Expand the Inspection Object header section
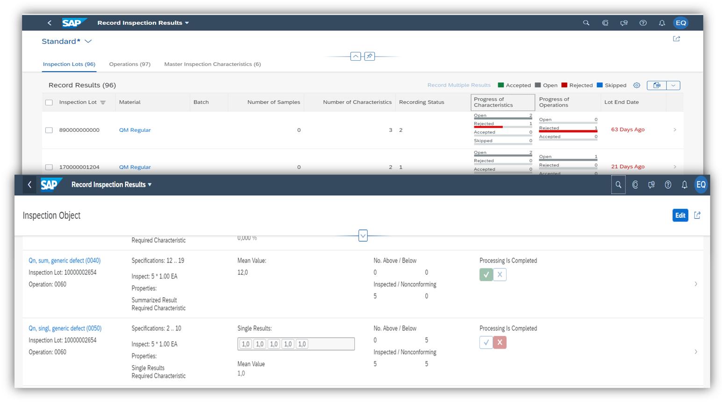 (x=363, y=236)
